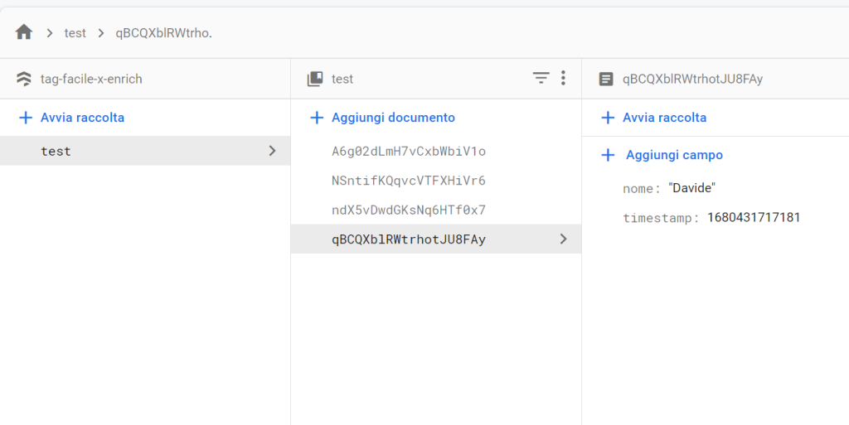The height and width of the screenshot is (425, 849).
Task: Click the nome field value "Davide"
Action: (x=692, y=188)
